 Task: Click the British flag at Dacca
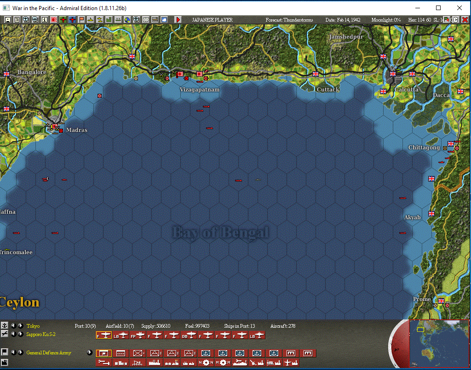click(460, 91)
